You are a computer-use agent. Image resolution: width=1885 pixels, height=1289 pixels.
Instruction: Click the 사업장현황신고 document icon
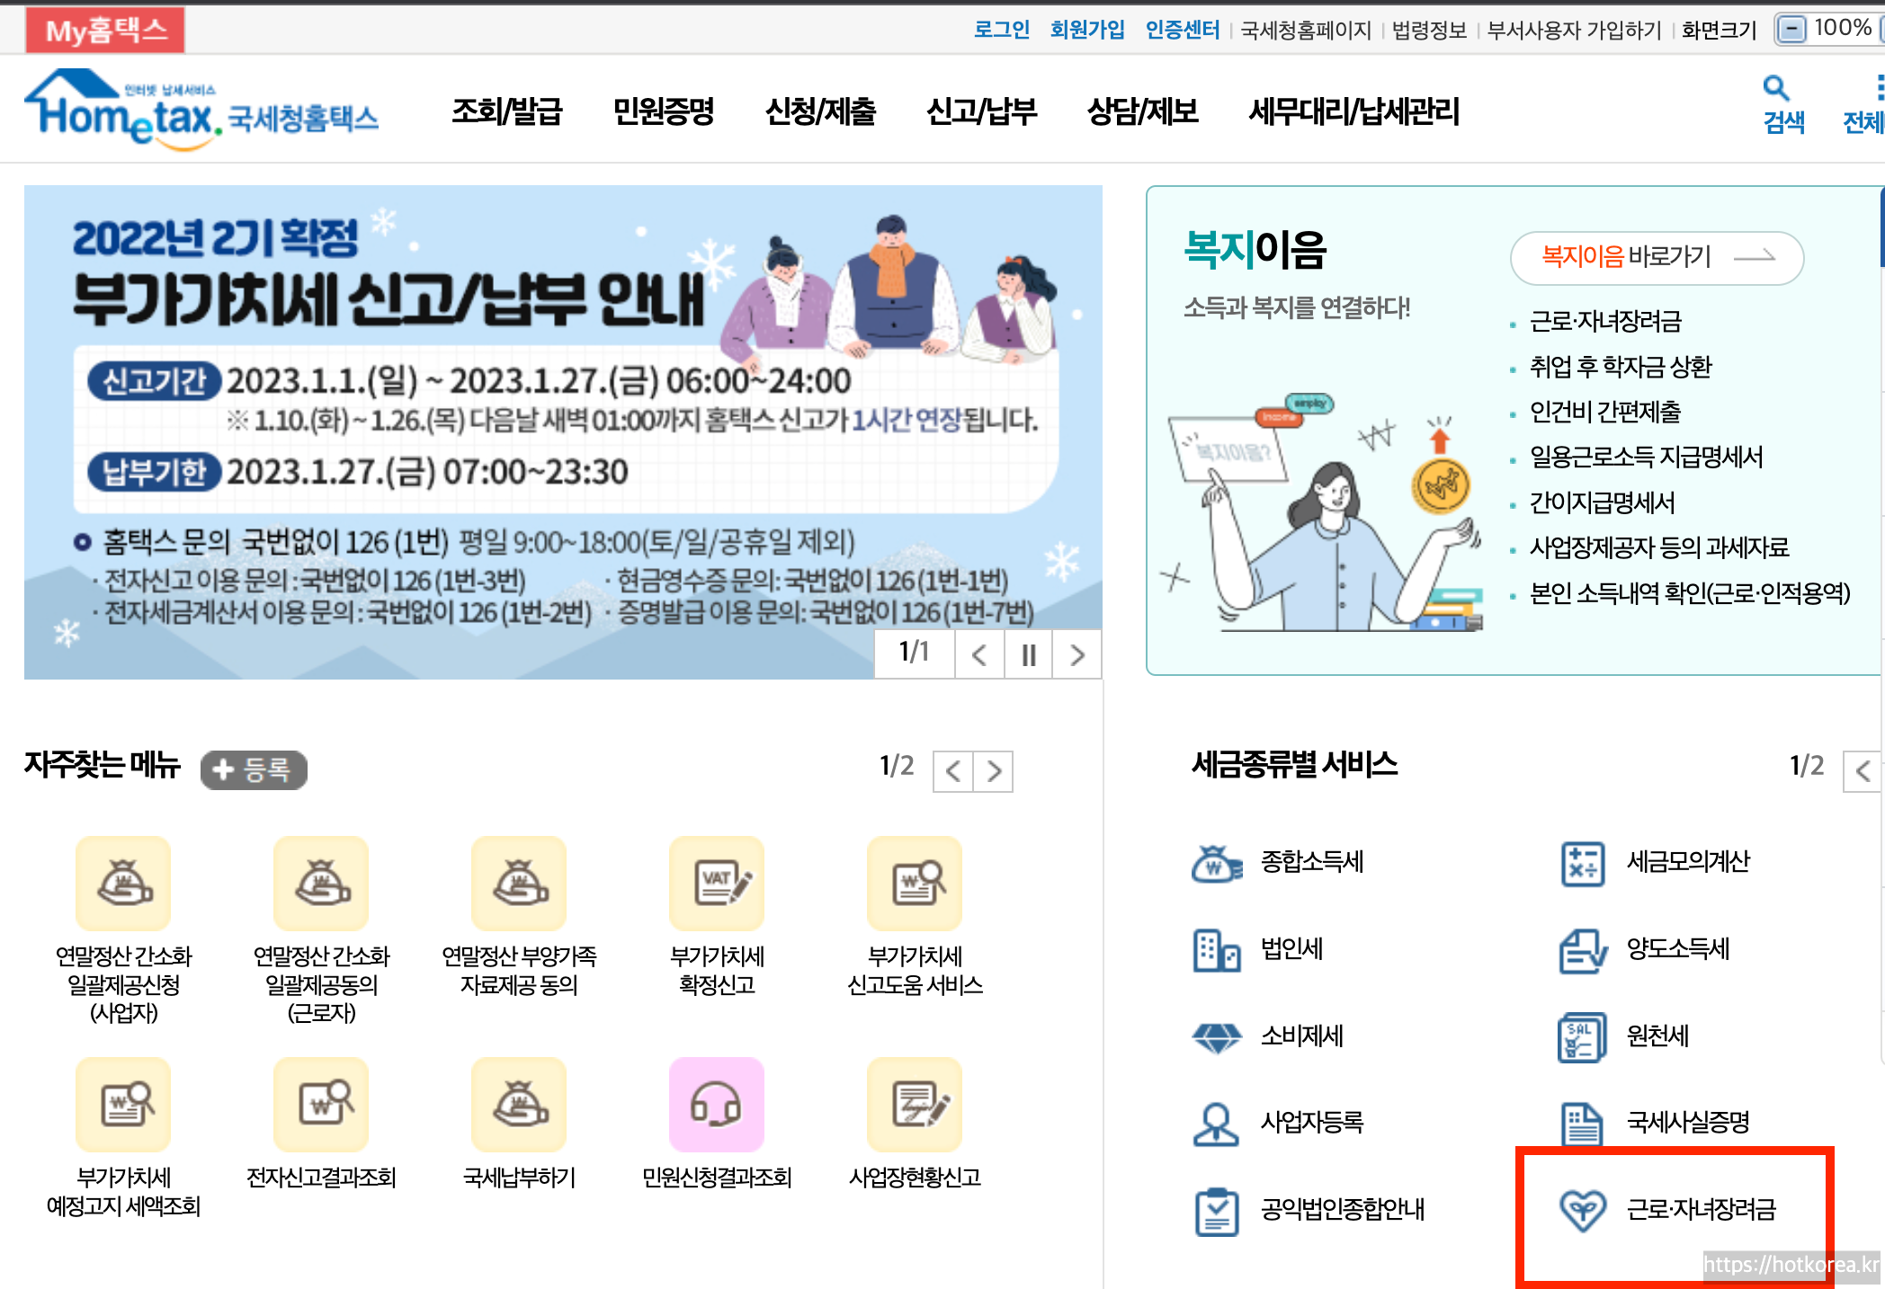(x=915, y=1105)
